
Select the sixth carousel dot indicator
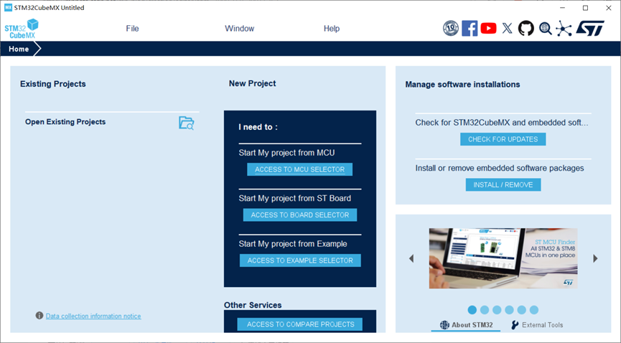[x=534, y=310]
